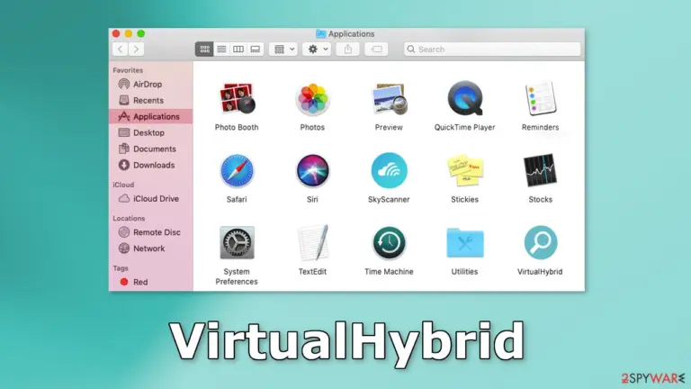Image resolution: width=691 pixels, height=389 pixels.
Task: Switch to list view mode
Action: 221,49
